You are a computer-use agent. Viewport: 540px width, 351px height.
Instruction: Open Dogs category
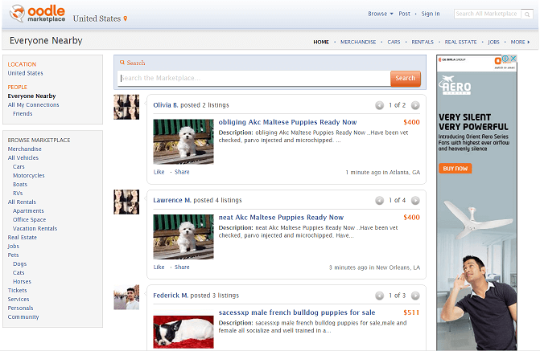point(19,264)
